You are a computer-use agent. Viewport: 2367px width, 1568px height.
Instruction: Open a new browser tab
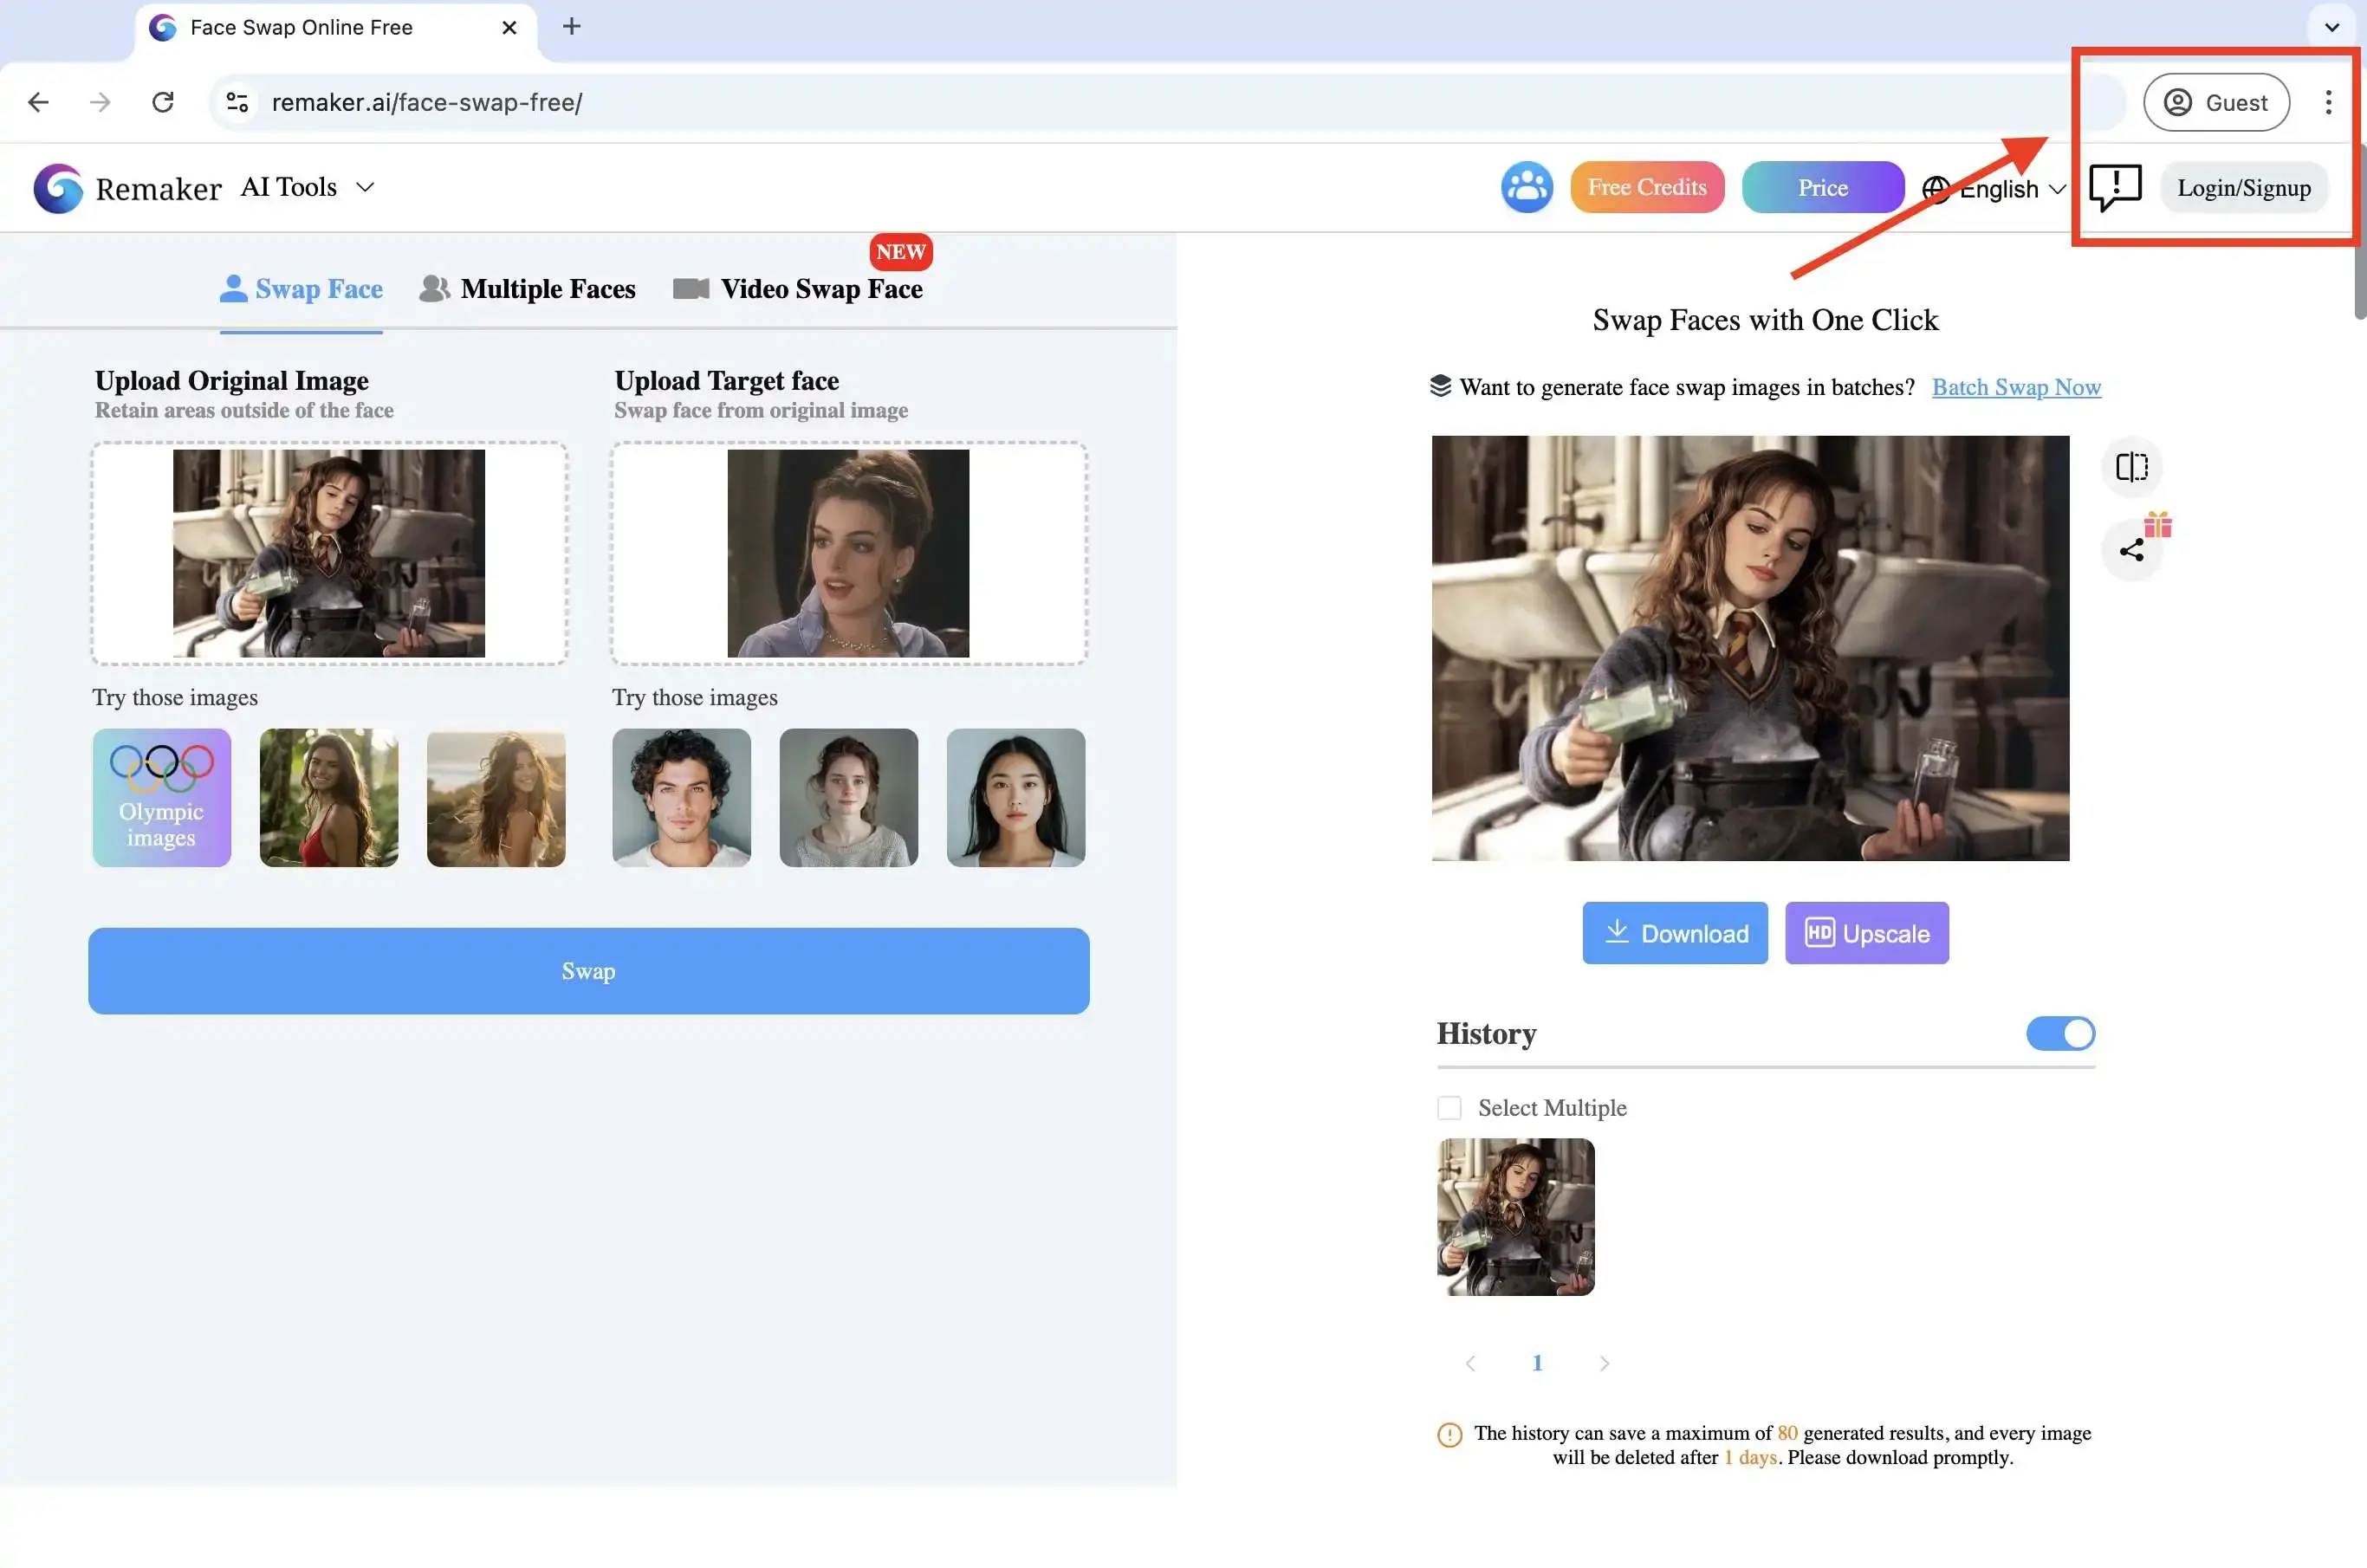571,27
